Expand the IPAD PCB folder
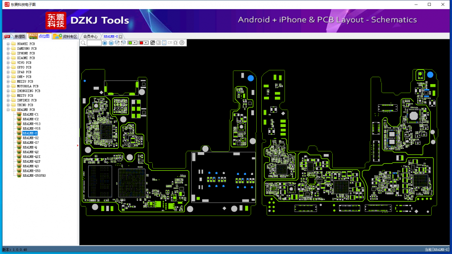This screenshot has height=254, width=452. (8, 72)
